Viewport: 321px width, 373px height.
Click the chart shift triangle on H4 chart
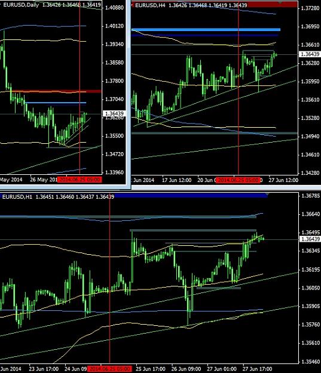[x=280, y=2]
